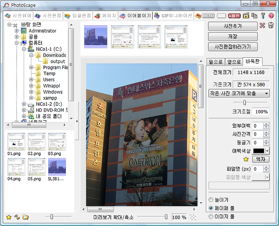Expand the Administrator tree node
Screen dimensions: 279x226
17,31
